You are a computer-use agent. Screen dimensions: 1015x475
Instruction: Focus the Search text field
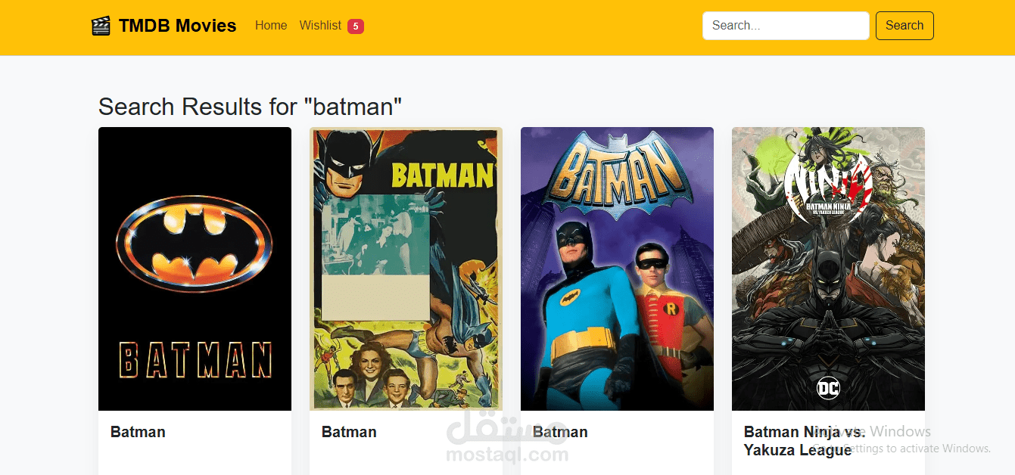tap(785, 26)
